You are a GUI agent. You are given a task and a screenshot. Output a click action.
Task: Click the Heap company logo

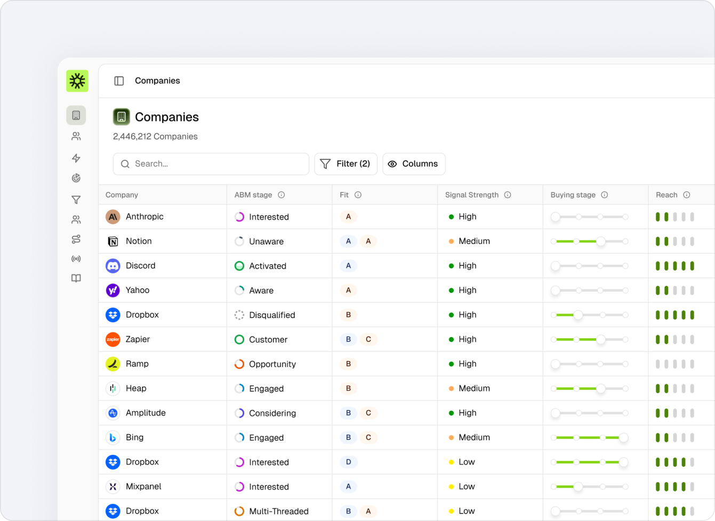(x=113, y=388)
